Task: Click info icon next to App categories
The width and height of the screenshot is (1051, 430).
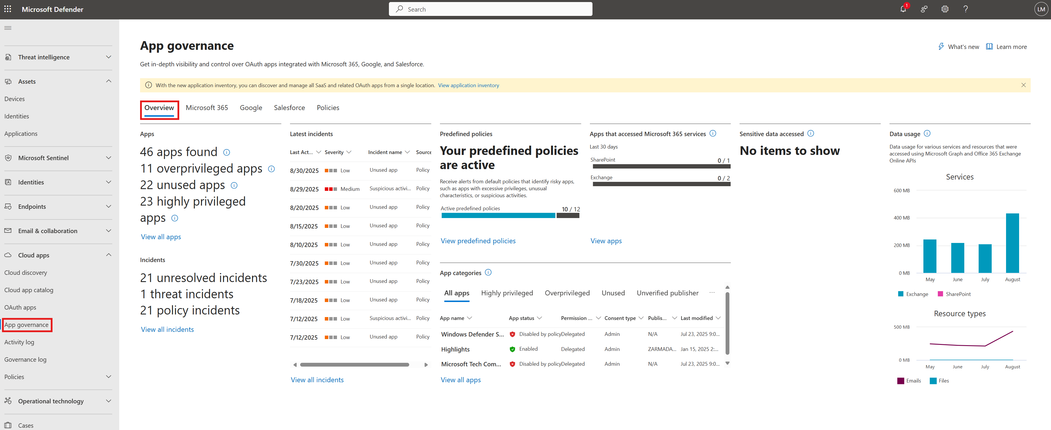Action: tap(488, 272)
